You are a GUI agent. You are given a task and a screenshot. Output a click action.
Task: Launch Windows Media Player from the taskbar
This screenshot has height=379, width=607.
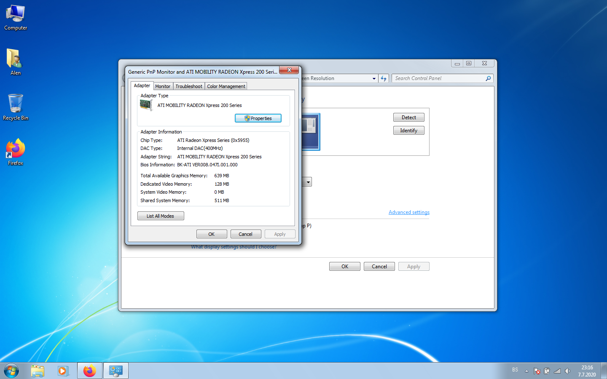[x=63, y=371]
